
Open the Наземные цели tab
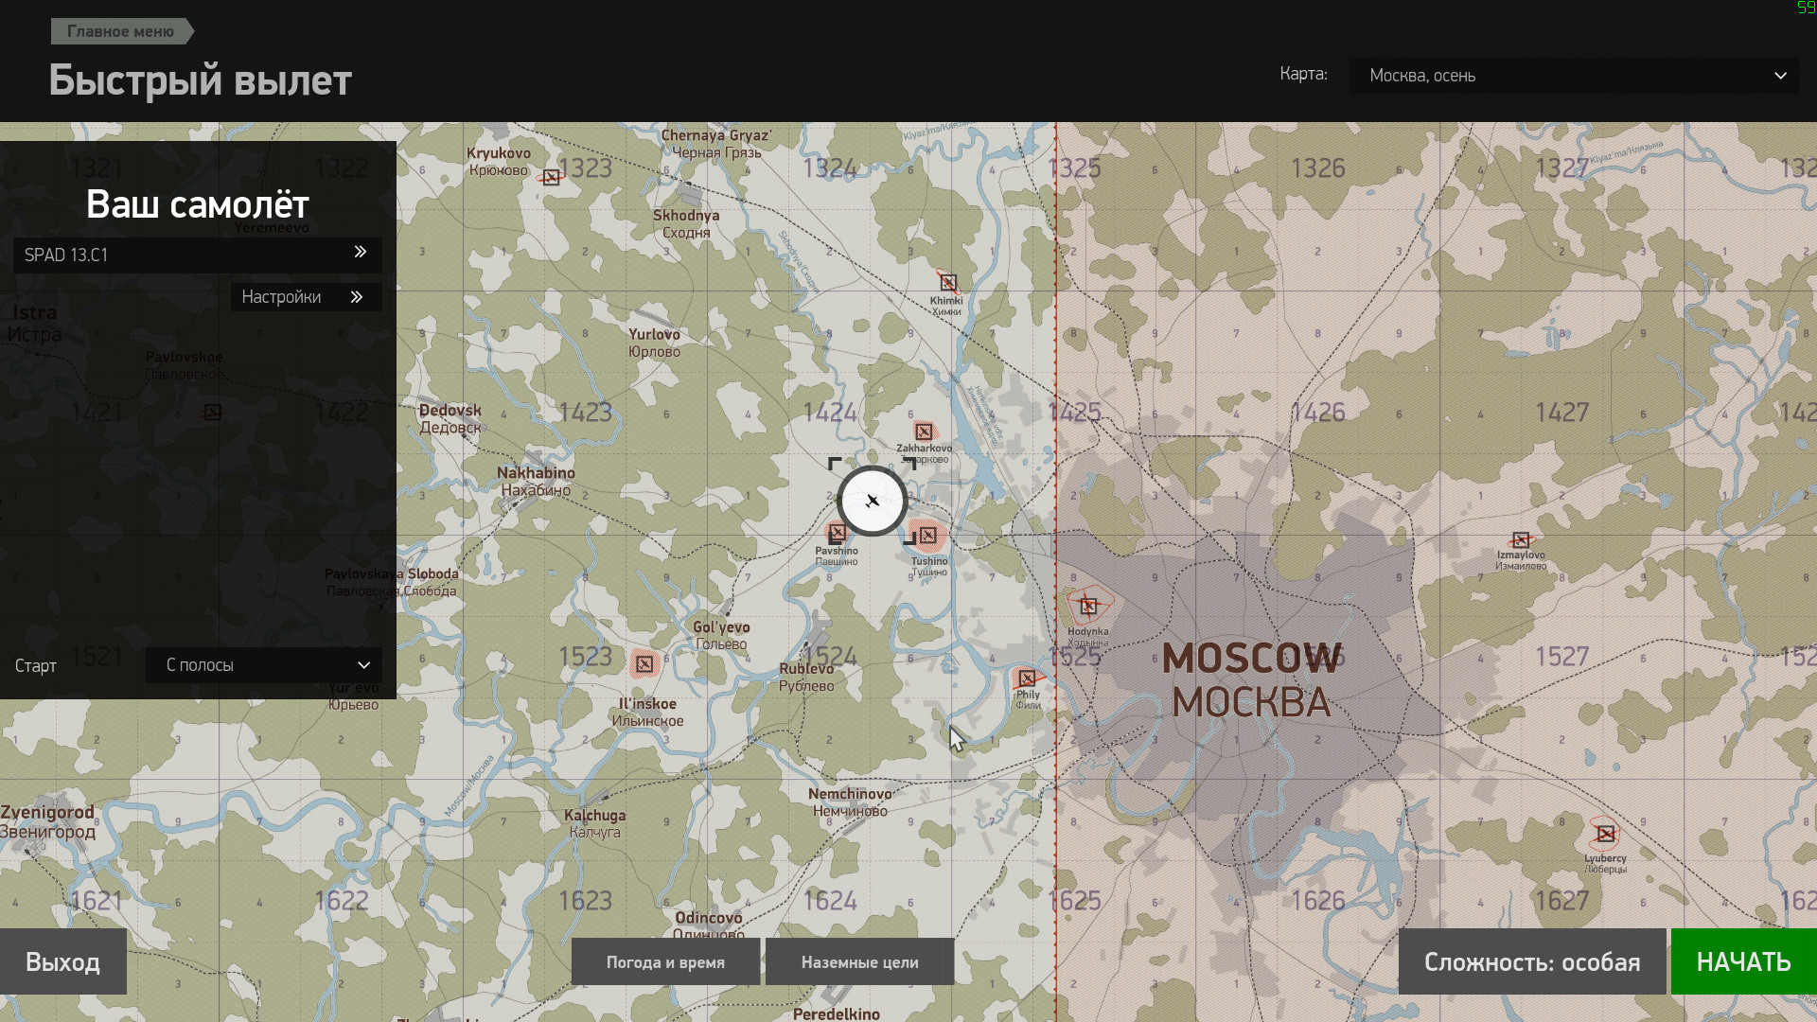859,962
